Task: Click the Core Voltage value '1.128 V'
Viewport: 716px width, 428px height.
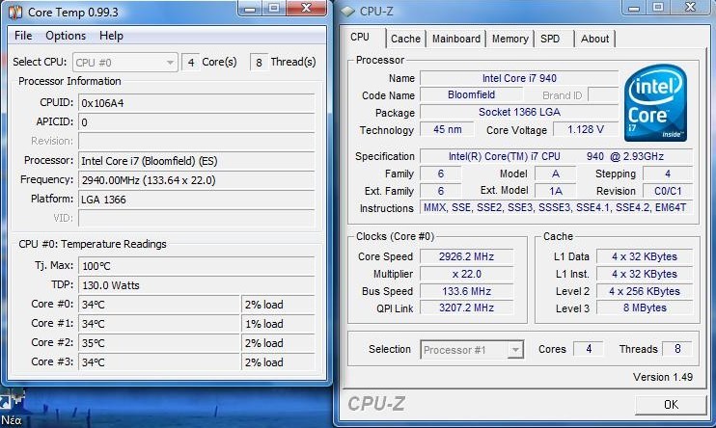Action: pos(586,129)
